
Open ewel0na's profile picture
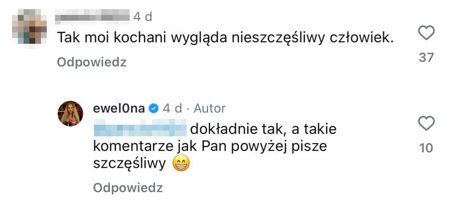72,114
